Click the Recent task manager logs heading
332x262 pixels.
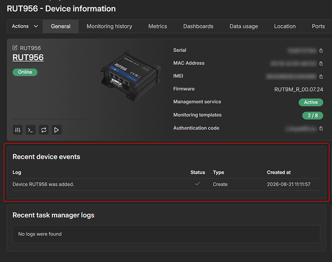[x=53, y=215]
